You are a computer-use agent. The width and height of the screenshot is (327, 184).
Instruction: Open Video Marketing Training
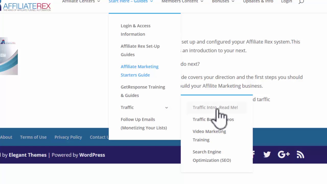(209, 135)
